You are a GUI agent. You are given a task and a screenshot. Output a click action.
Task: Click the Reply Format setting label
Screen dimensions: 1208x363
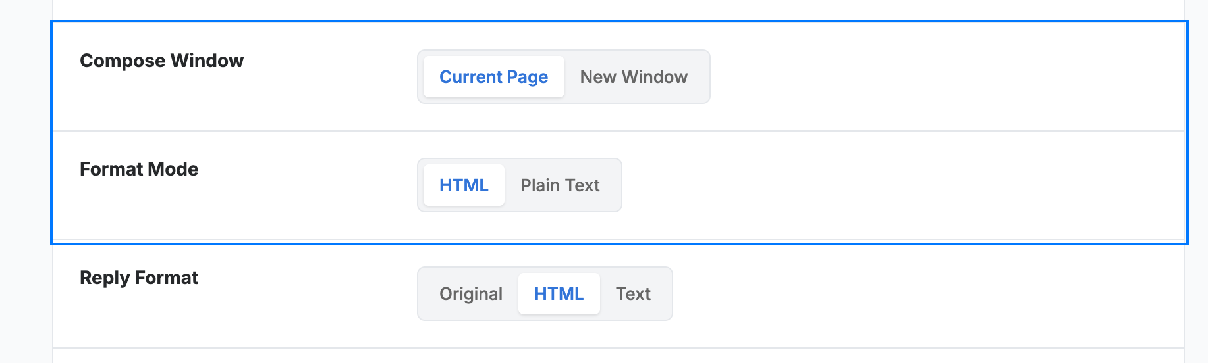[x=139, y=278]
